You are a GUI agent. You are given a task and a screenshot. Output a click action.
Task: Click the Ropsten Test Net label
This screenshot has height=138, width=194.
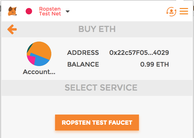pos(50,11)
